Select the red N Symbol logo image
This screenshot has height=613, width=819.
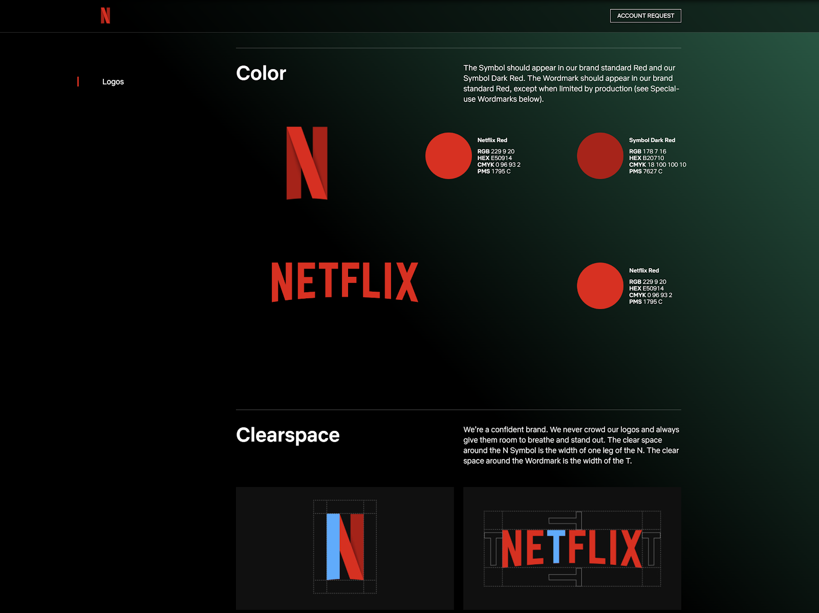[x=307, y=163]
